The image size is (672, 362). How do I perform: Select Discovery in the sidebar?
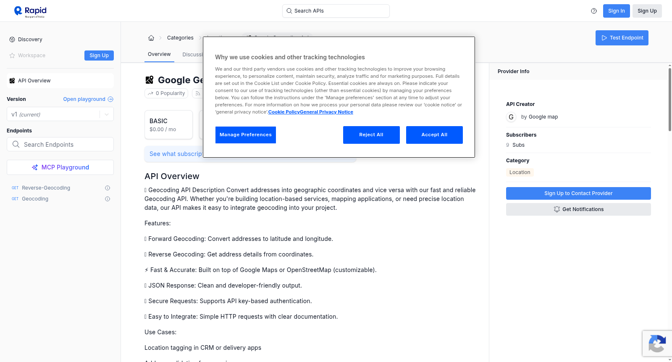tap(30, 40)
